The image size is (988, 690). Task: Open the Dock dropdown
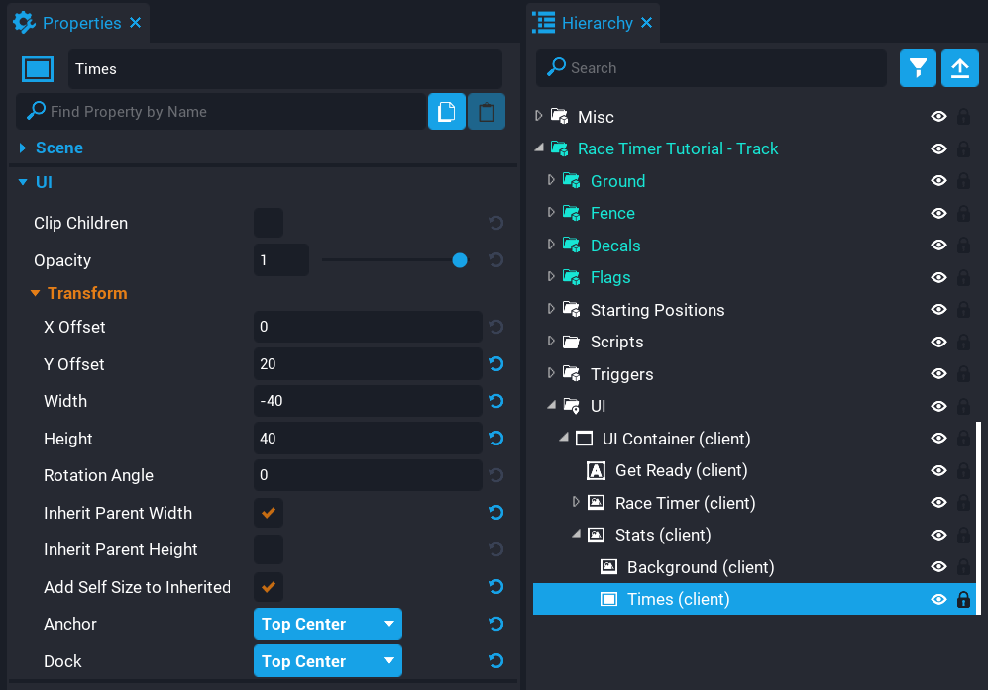(328, 661)
